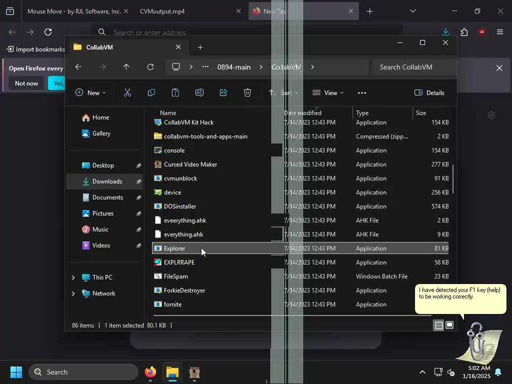The height and width of the screenshot is (384, 512).
Task: Open the New dropdown in File Explorer
Action: coord(91,92)
